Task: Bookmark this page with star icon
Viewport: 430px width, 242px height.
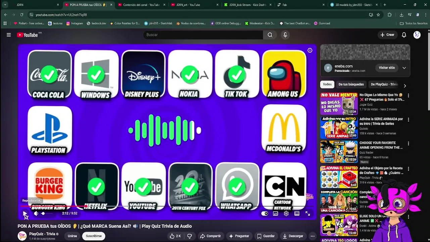Action: point(378,15)
